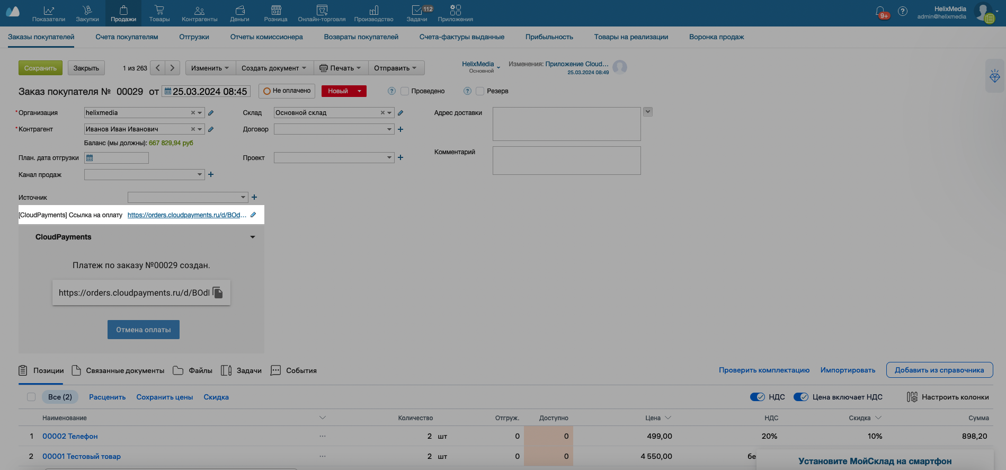The image size is (1006, 470).
Task: Open the Розница section icon
Action: [x=276, y=10]
